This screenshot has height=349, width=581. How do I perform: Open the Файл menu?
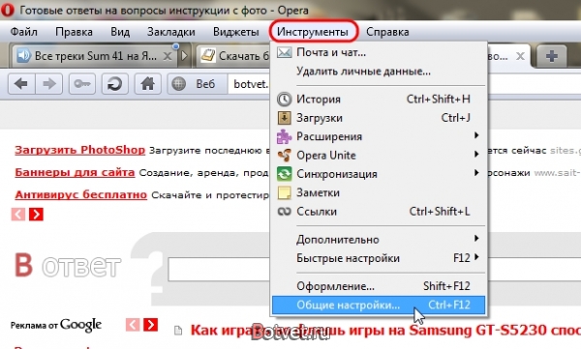point(23,32)
